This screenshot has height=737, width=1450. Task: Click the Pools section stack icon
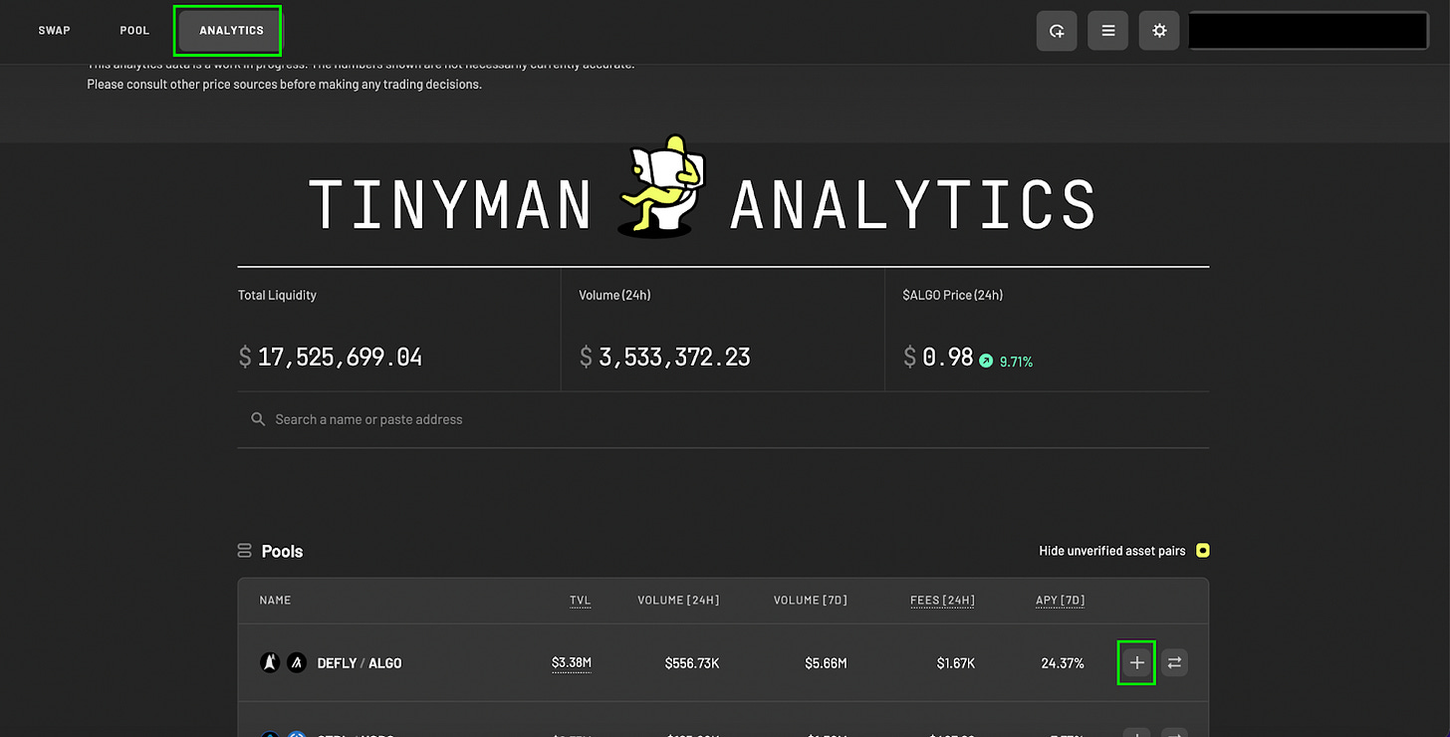[245, 551]
